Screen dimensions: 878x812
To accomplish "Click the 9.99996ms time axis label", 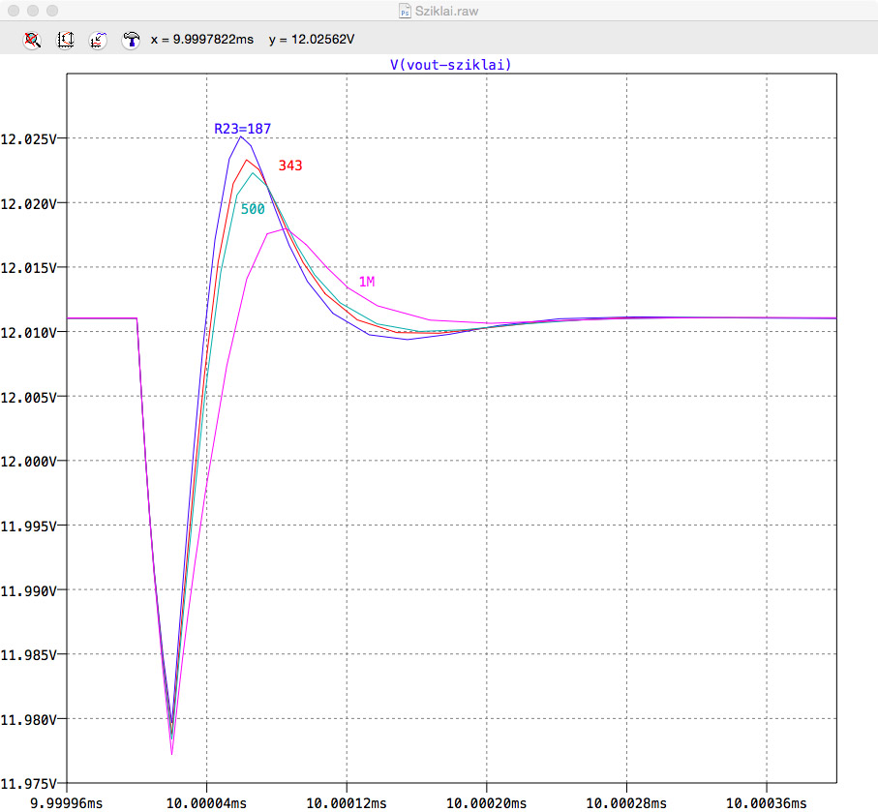I will (67, 803).
